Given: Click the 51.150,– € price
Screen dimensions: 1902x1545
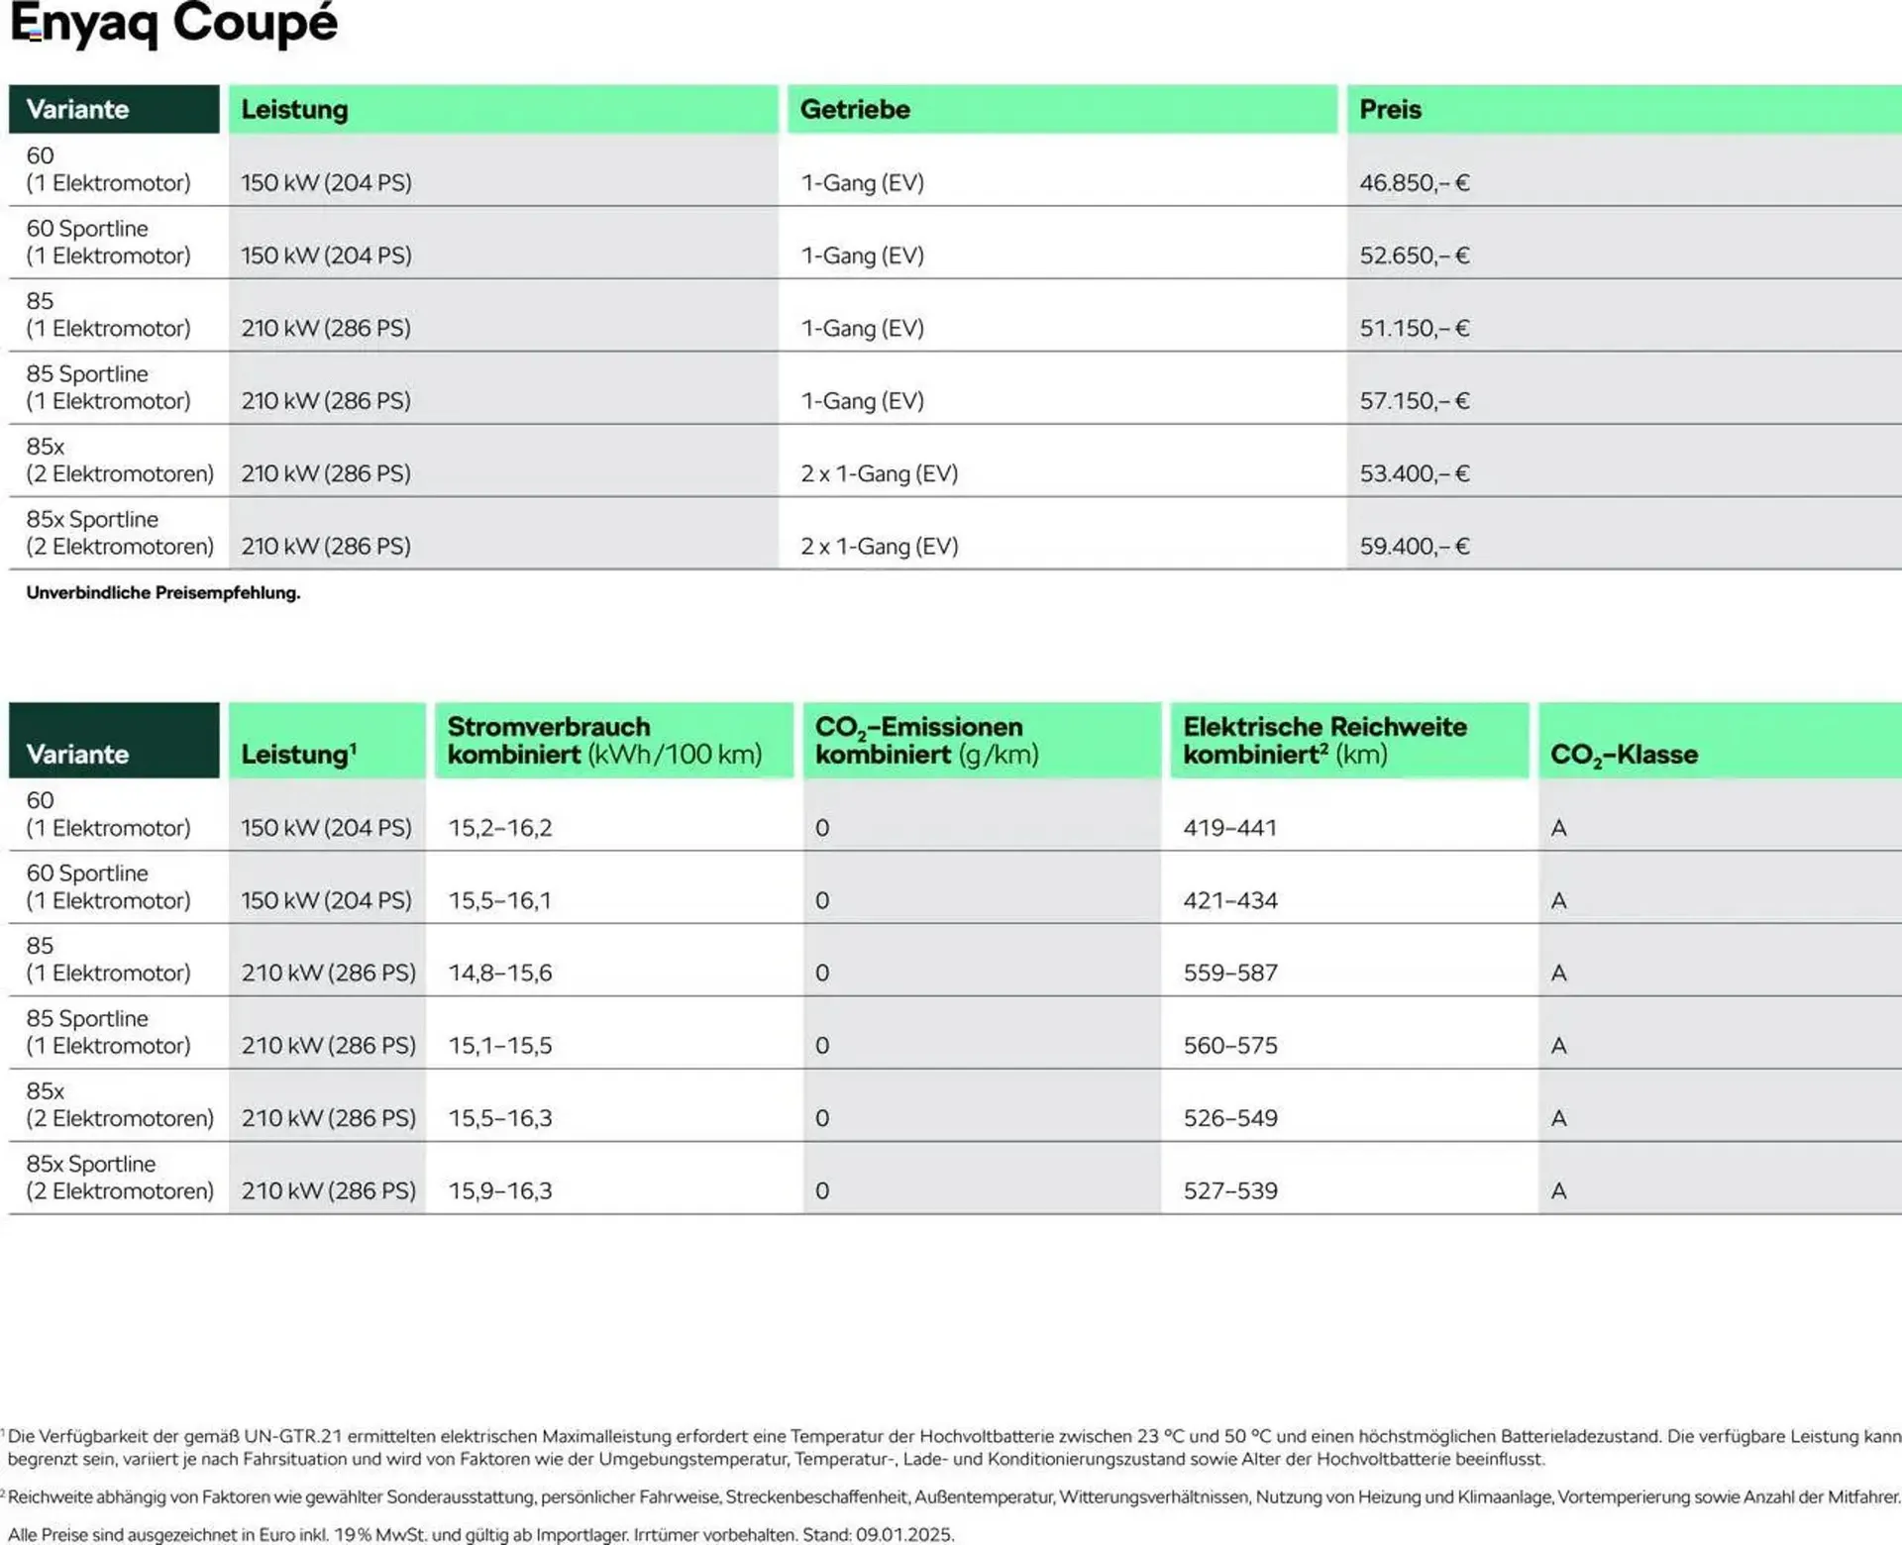Looking at the screenshot, I should pos(1414,328).
